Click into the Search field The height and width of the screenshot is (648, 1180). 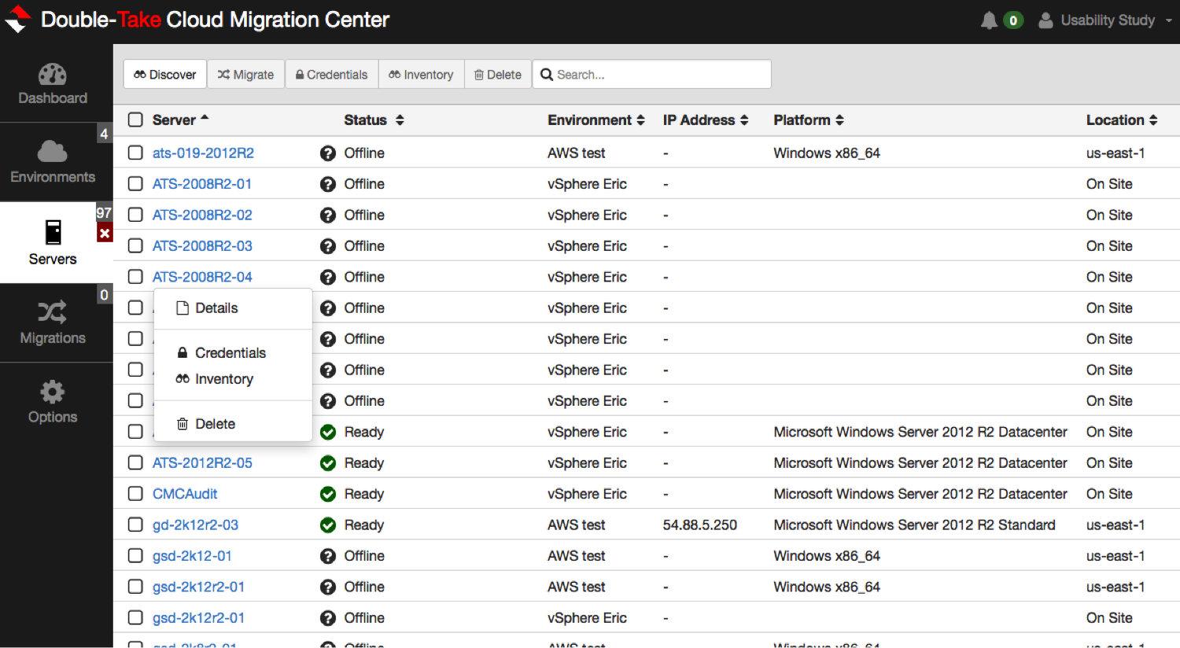coord(651,75)
